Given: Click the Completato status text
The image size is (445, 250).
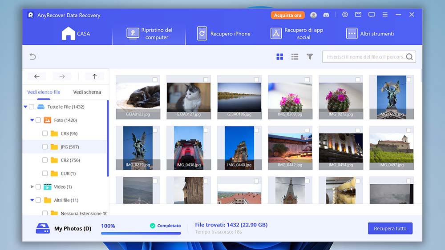Looking at the screenshot, I should click(169, 226).
